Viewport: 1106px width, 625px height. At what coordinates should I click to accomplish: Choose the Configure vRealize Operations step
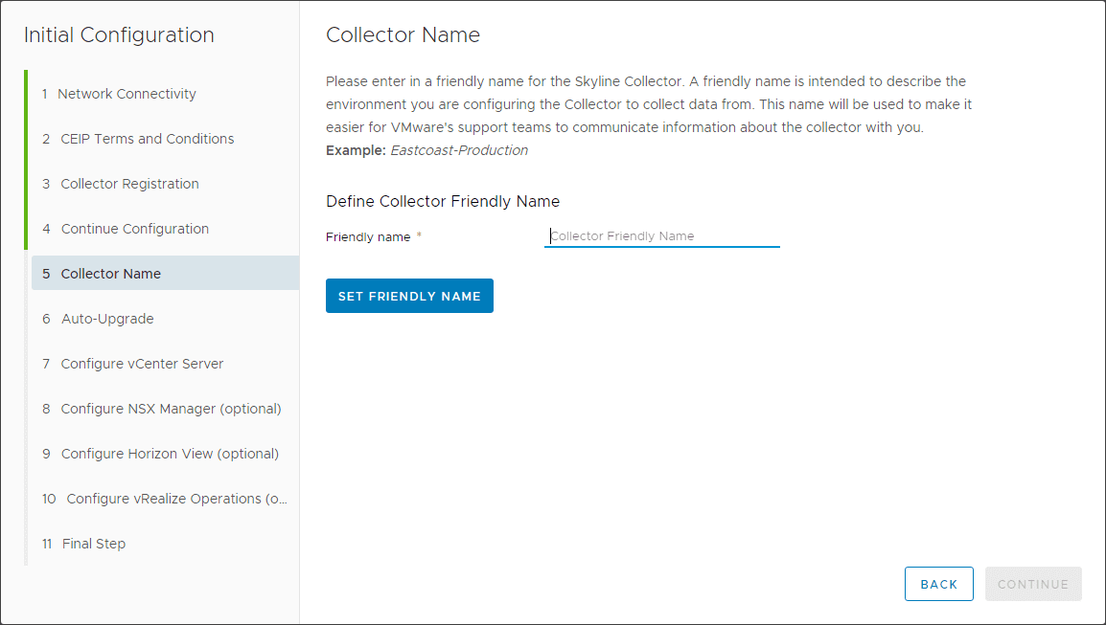176,499
